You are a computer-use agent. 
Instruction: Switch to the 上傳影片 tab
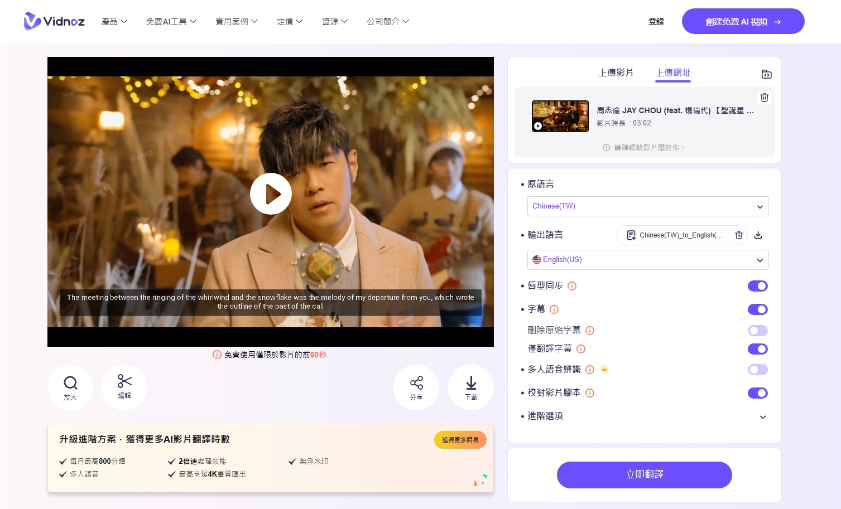point(616,72)
